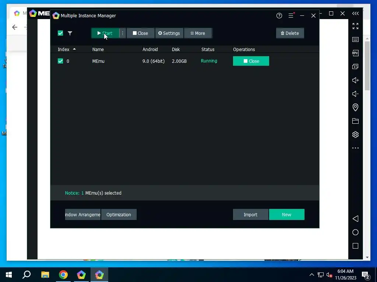Toggle the select-all instances checkbox

tap(60, 33)
